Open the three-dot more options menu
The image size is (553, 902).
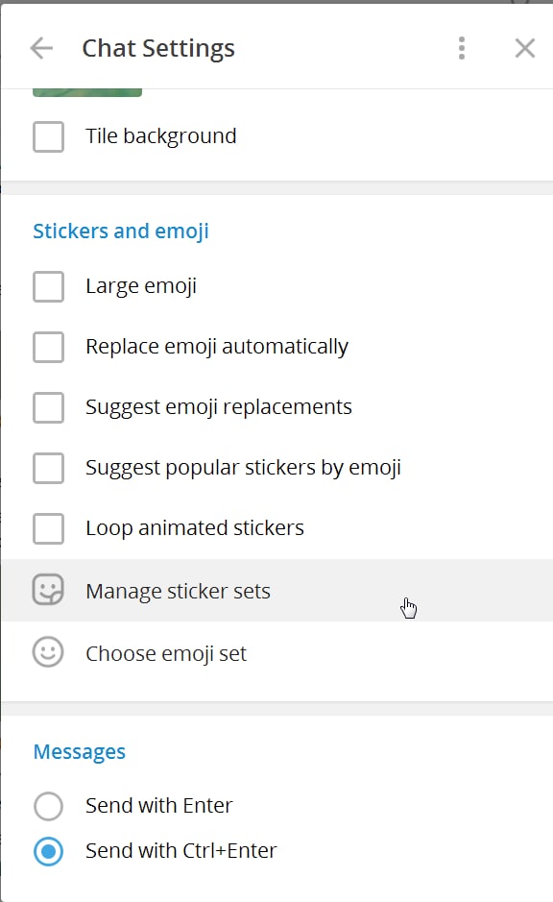coord(462,48)
